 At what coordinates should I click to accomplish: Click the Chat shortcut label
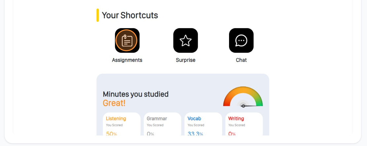[x=241, y=60]
